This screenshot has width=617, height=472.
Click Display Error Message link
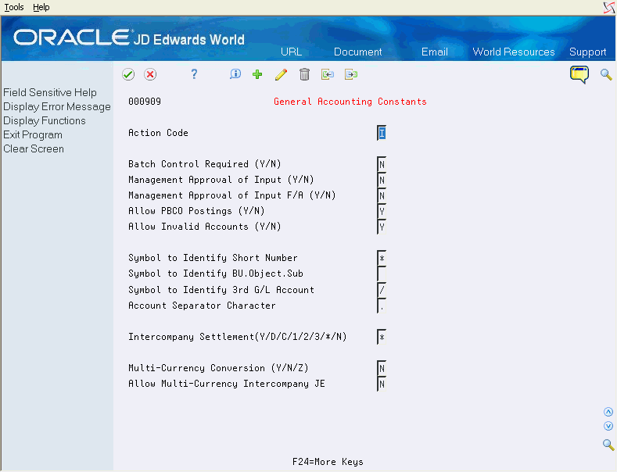pos(57,106)
